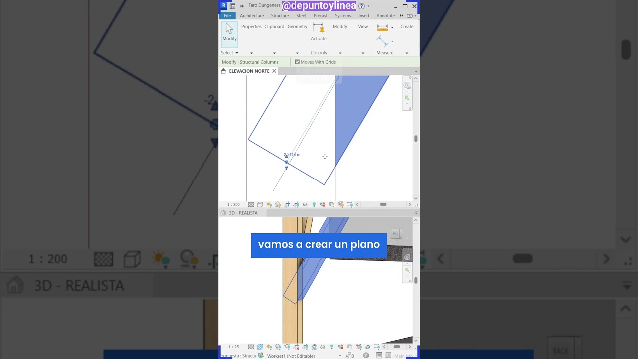Image resolution: width=638 pixels, height=359 pixels.
Task: Switch to the Structure ribbon tab
Action: [x=280, y=16]
